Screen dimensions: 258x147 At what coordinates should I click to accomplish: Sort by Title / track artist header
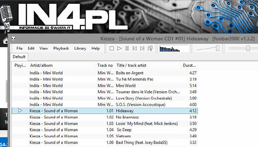(x=148, y=65)
